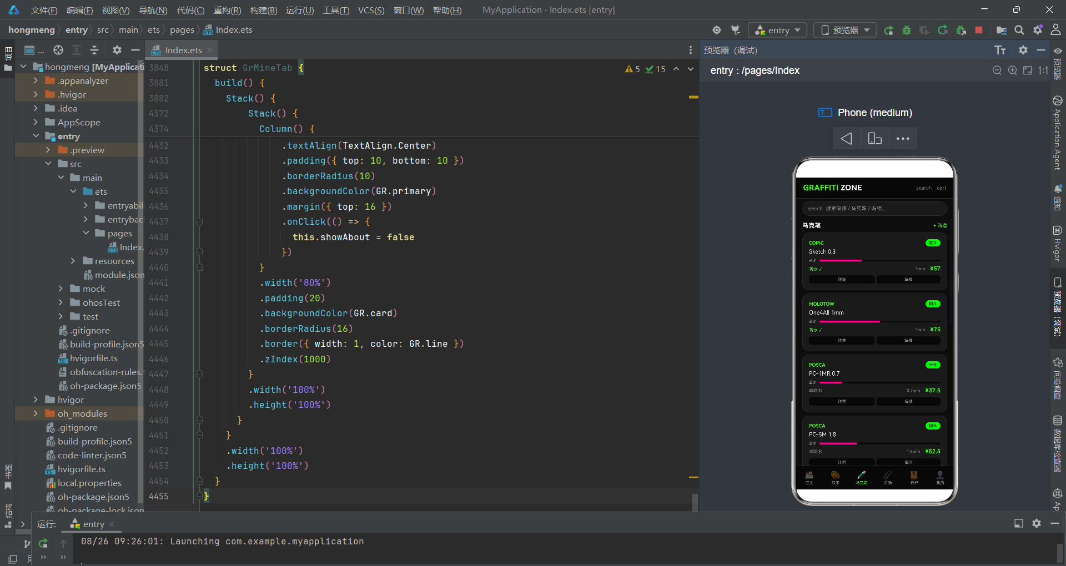Open the 构建(B) menu
The image size is (1066, 566).
coord(263,10)
